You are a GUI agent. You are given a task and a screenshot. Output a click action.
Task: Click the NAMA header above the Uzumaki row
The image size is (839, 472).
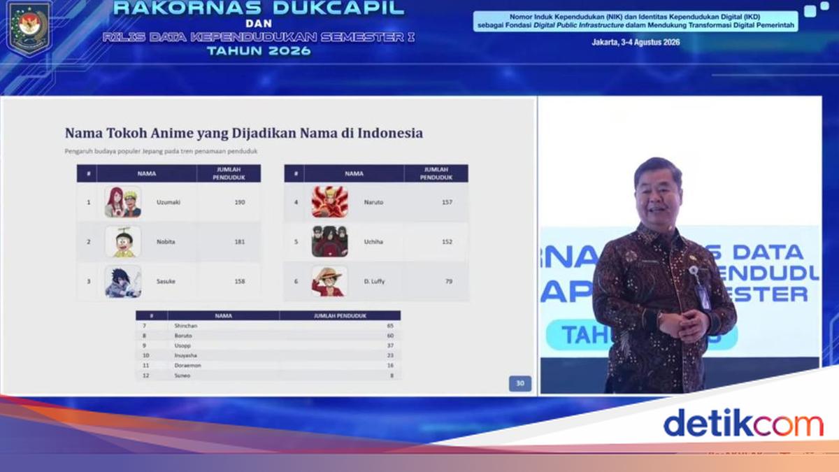(147, 173)
